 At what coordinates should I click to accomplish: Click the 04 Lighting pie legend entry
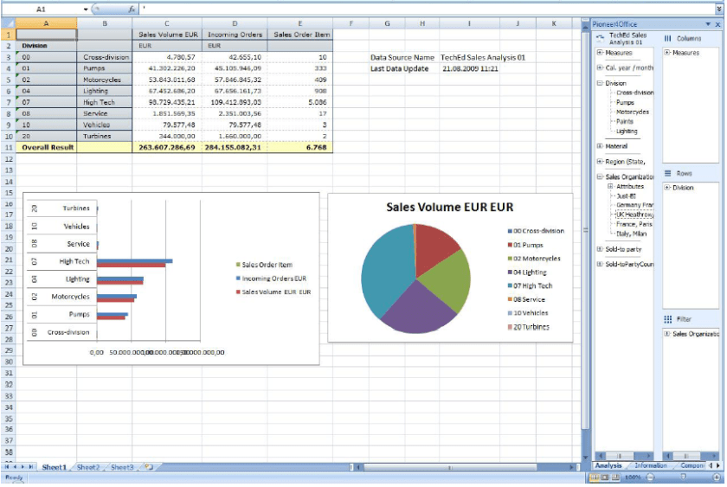(527, 272)
